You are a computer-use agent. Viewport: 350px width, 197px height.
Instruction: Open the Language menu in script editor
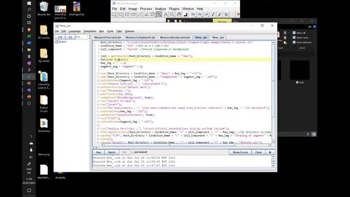(74, 31)
